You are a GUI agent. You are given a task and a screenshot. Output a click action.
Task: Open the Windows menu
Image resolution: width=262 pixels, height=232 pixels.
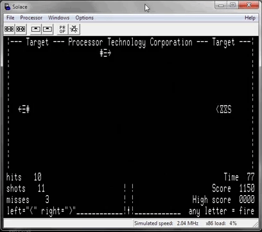coord(59,17)
